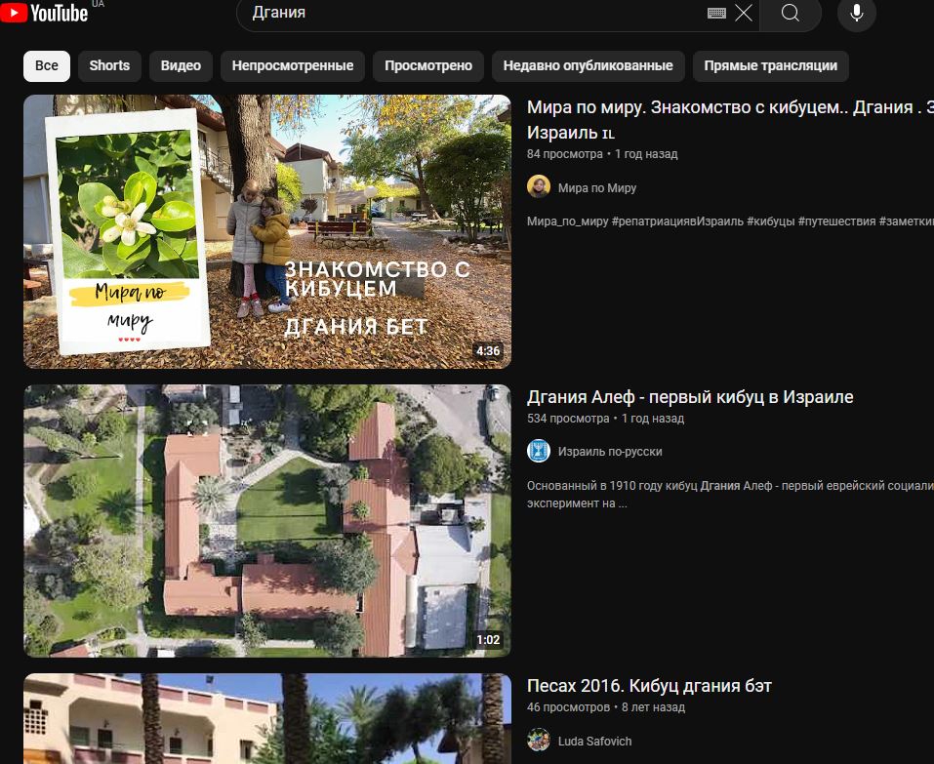Open title Мира по миру. Знакомство с кибуцем
Viewport: 934px width, 764px height.
[x=730, y=120]
